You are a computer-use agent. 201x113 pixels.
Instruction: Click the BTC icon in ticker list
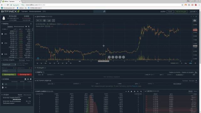point(2,34)
